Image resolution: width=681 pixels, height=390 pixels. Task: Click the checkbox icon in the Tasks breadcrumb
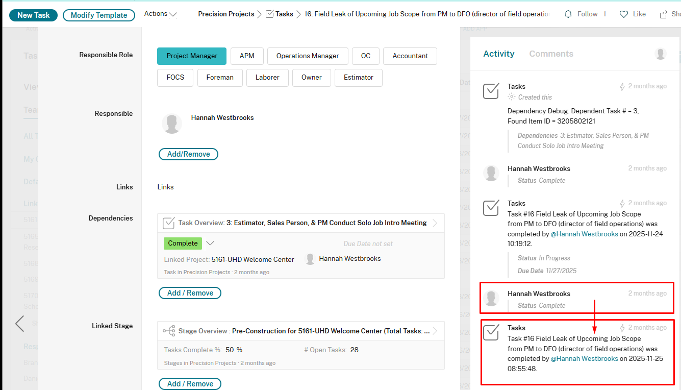(269, 14)
